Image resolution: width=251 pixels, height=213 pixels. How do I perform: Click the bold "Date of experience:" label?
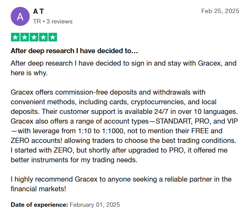click(x=39, y=205)
